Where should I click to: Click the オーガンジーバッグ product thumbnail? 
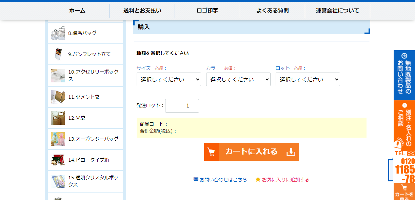pyautogui.click(x=58, y=139)
